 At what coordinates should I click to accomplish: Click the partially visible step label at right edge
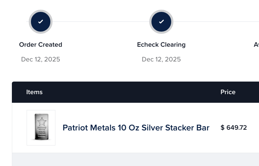[256, 45]
